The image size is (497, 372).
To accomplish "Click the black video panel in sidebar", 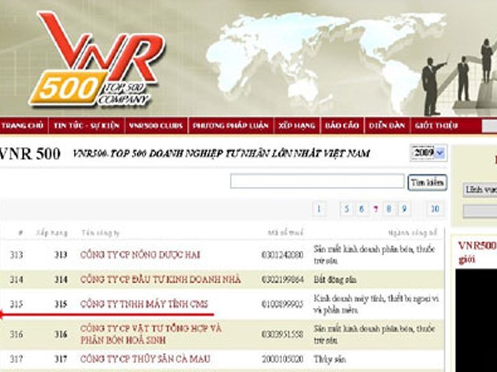I will point(476,321).
